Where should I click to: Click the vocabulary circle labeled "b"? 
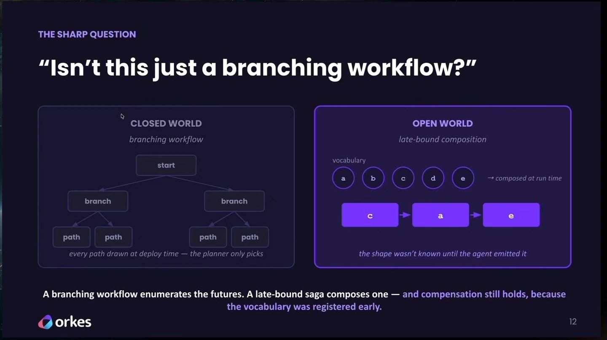tap(373, 178)
